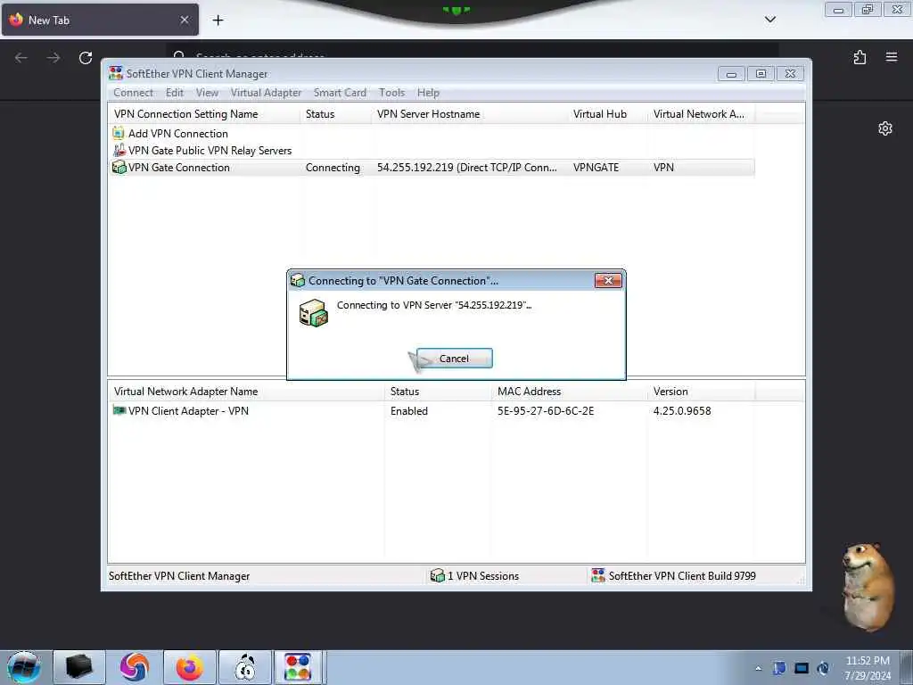Close the Connecting to VPN Gate dialog

(608, 281)
